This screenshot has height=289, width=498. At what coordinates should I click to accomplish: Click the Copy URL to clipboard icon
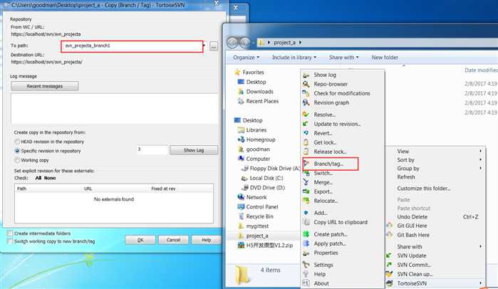(x=306, y=222)
